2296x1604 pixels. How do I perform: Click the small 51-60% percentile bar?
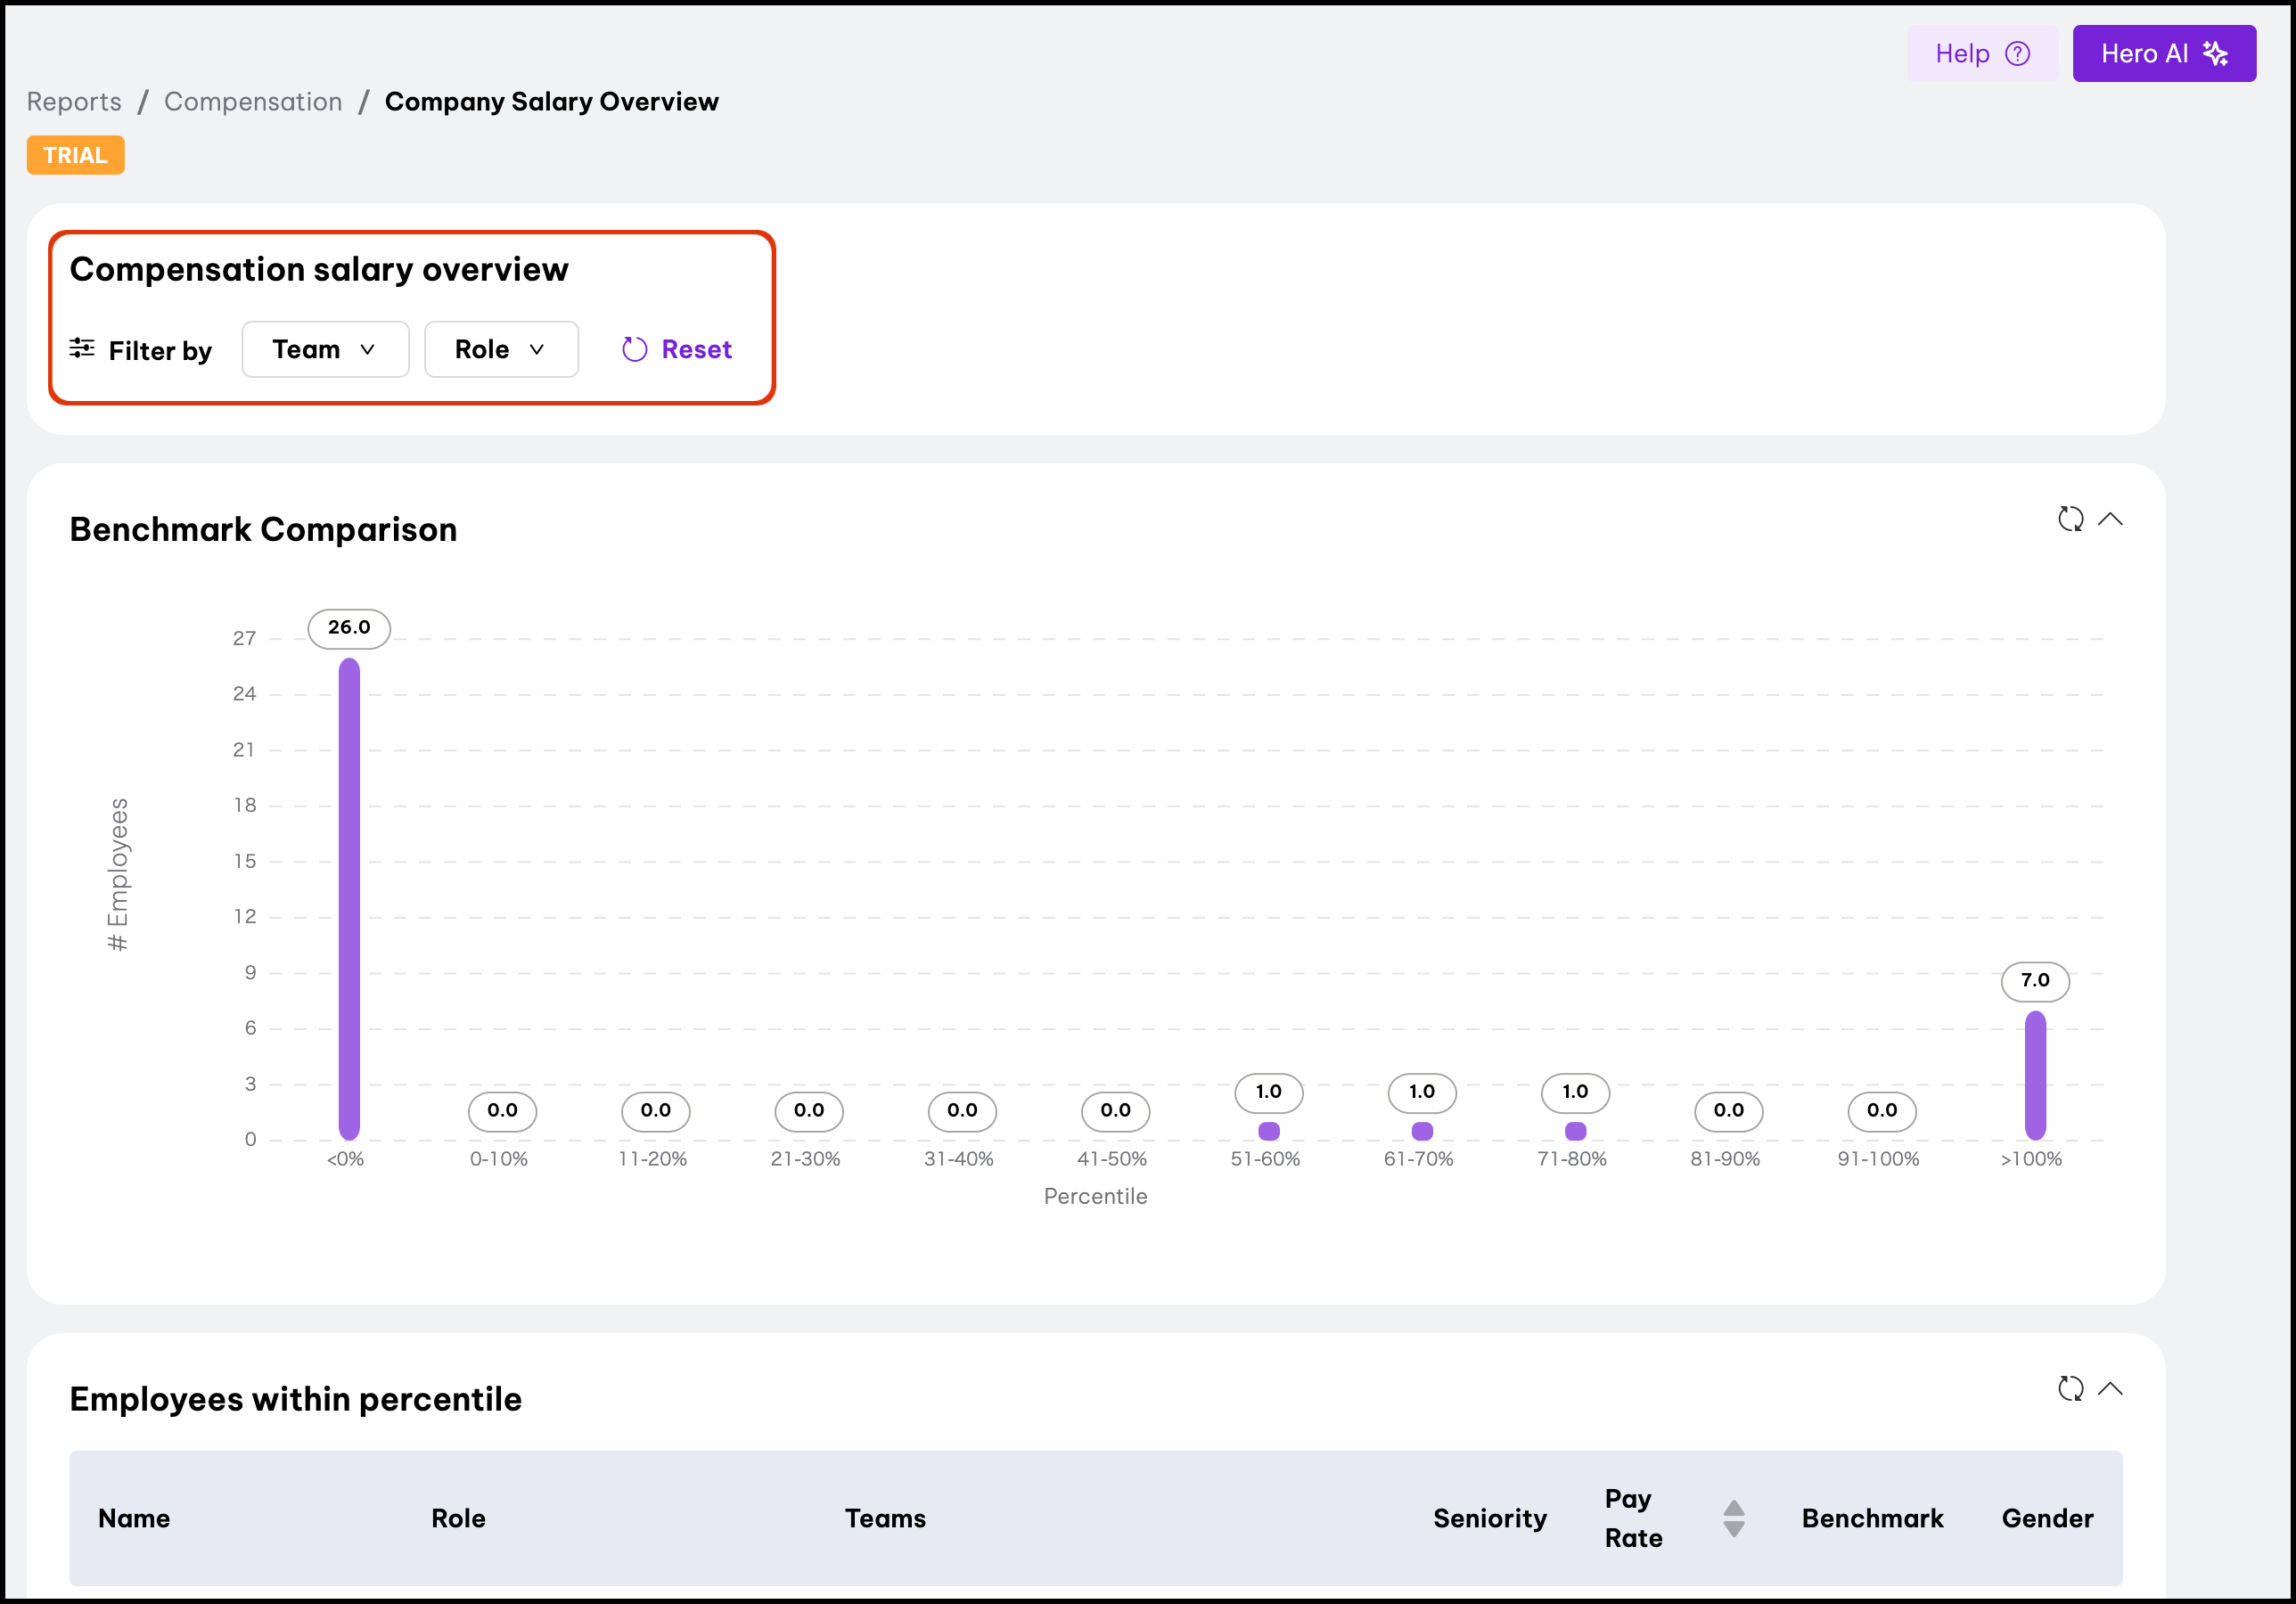(1268, 1131)
